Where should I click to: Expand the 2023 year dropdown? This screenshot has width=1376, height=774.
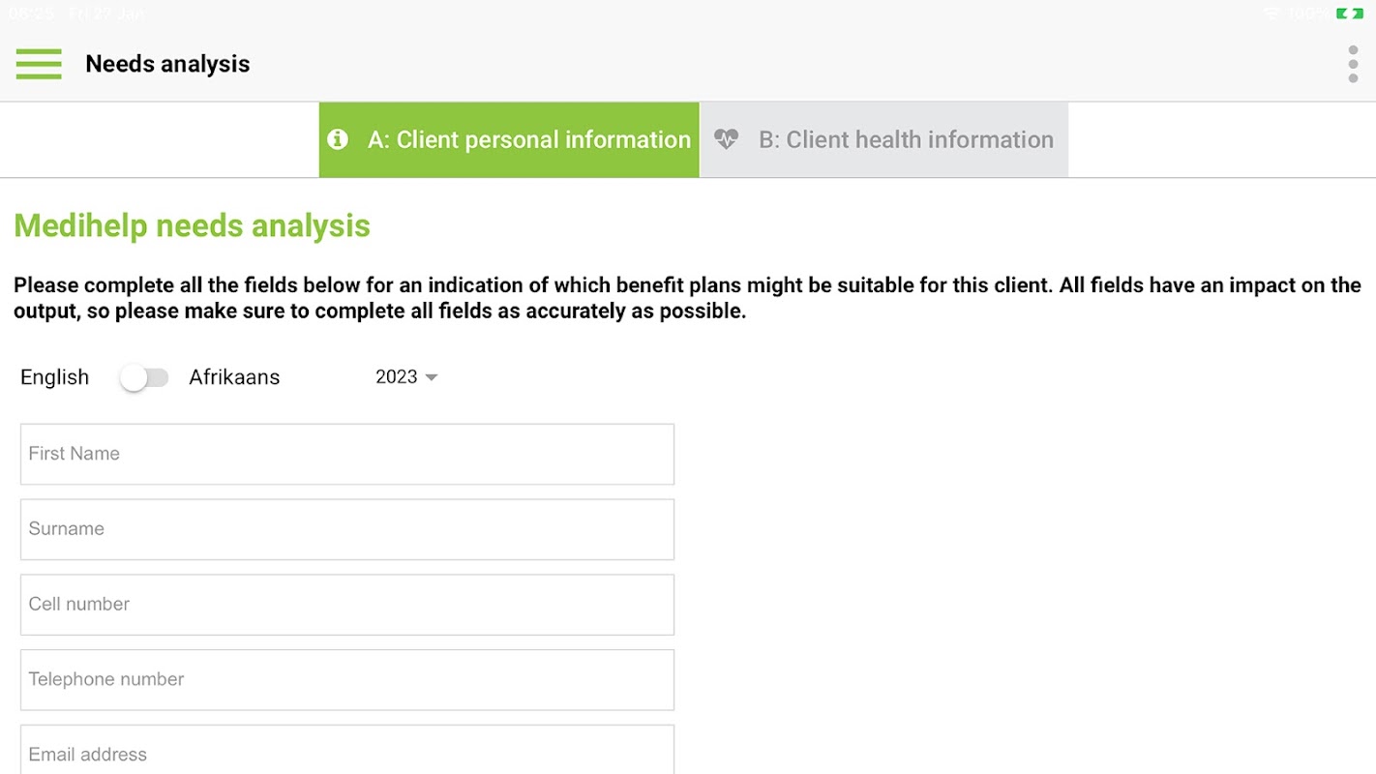(x=406, y=377)
